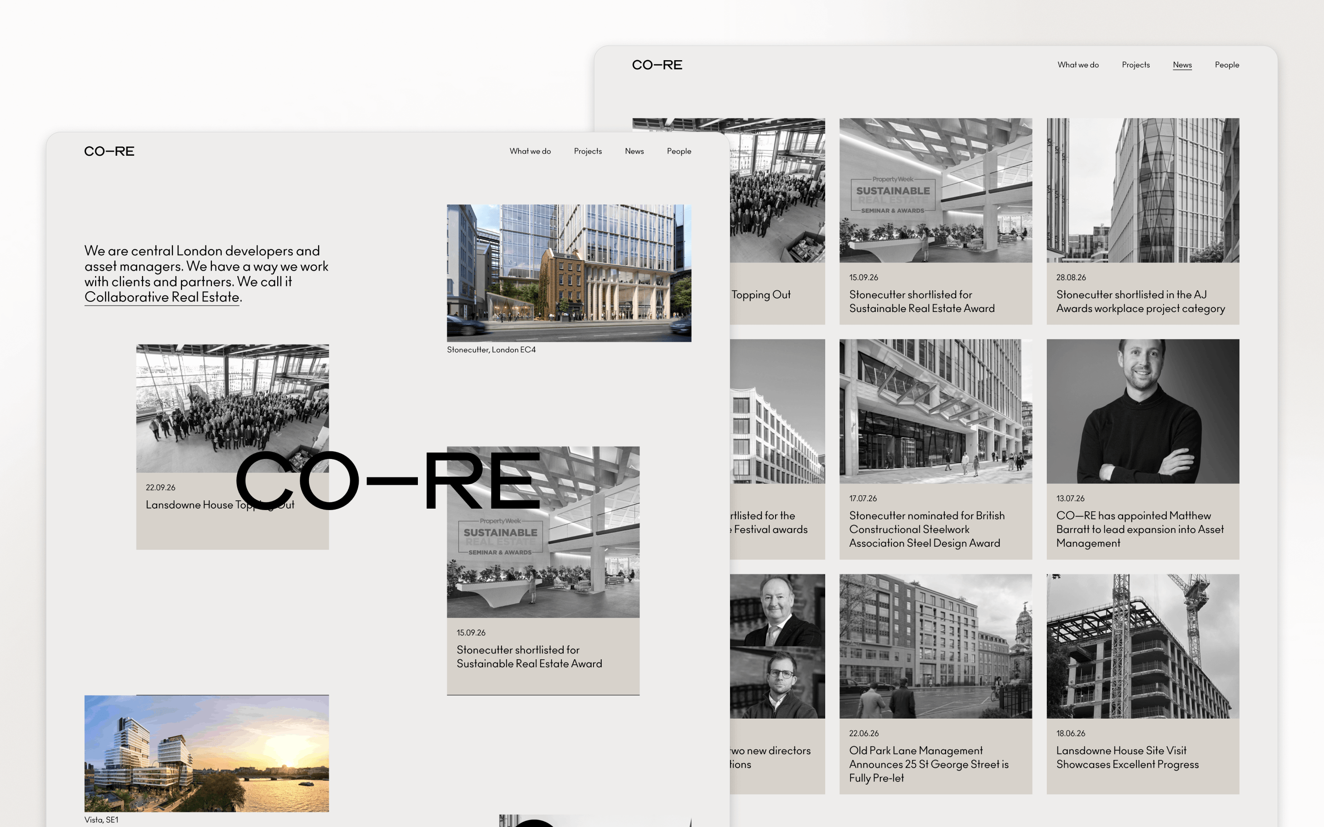Click the '22.06.26' date label

click(864, 733)
